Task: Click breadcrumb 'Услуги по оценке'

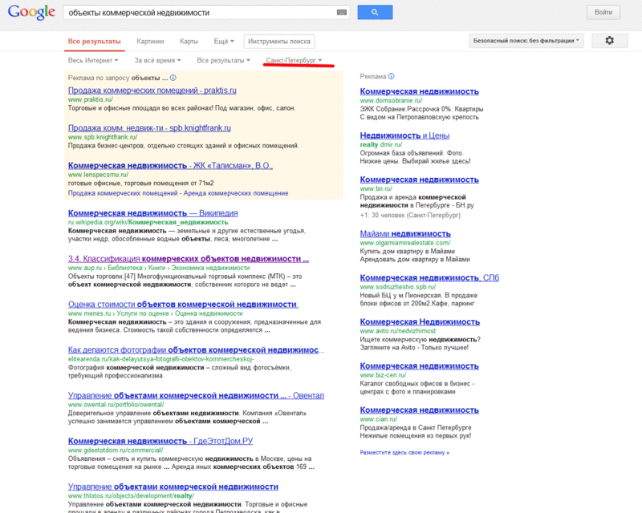Action: coord(143,313)
